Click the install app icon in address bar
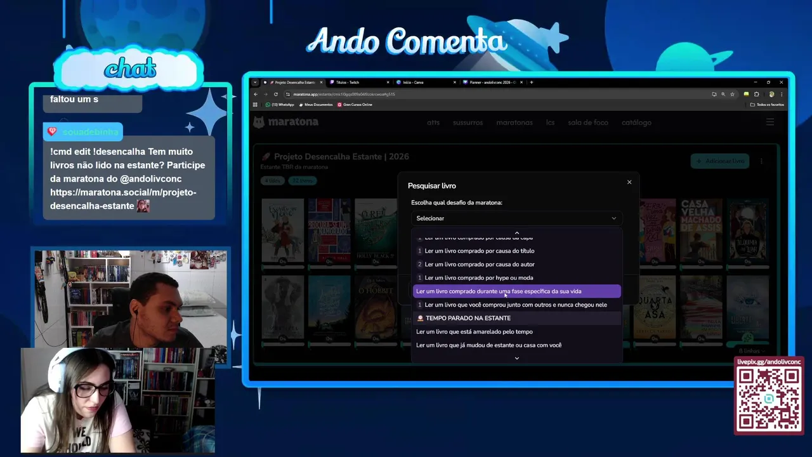812x457 pixels. pos(714,94)
